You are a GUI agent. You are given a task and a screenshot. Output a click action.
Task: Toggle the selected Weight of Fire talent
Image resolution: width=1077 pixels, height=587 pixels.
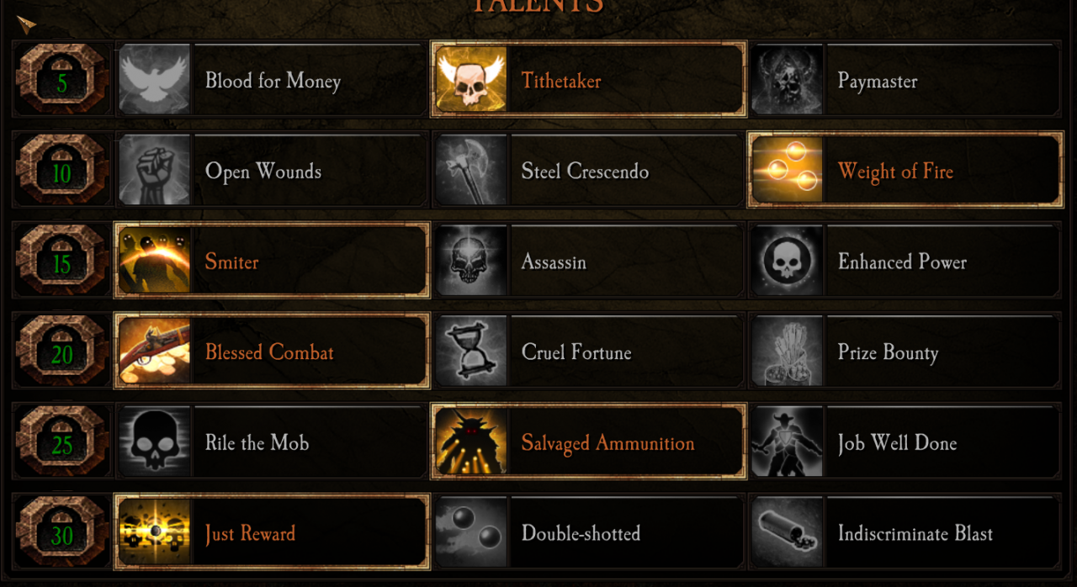tap(905, 170)
